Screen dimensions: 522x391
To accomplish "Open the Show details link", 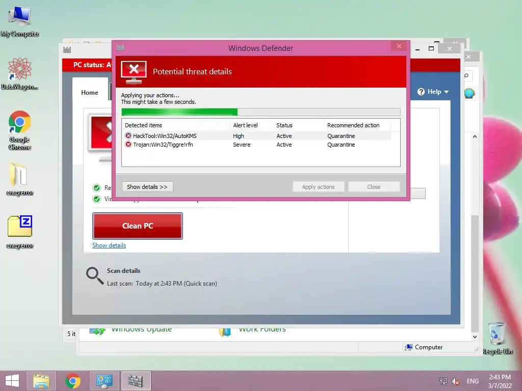I will (x=109, y=245).
